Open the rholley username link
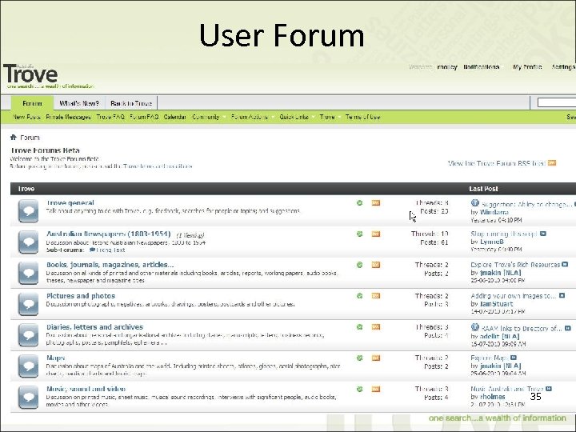This screenshot has height=432, width=576. [447, 67]
